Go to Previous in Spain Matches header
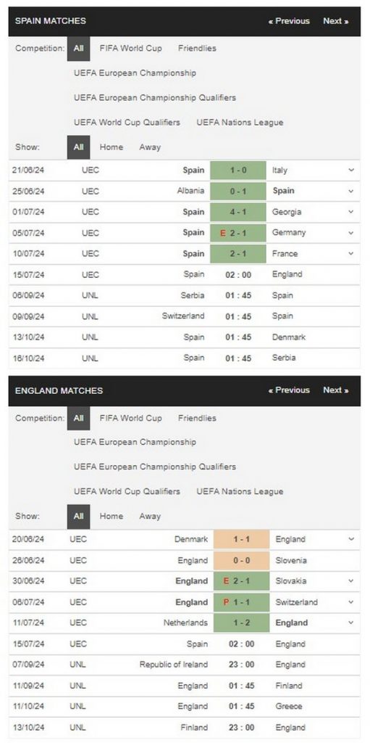The height and width of the screenshot is (743, 370). 289,21
